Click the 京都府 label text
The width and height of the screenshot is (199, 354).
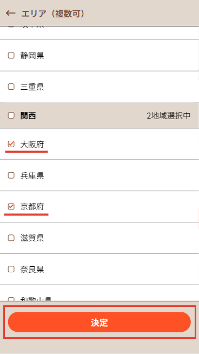[32, 207]
